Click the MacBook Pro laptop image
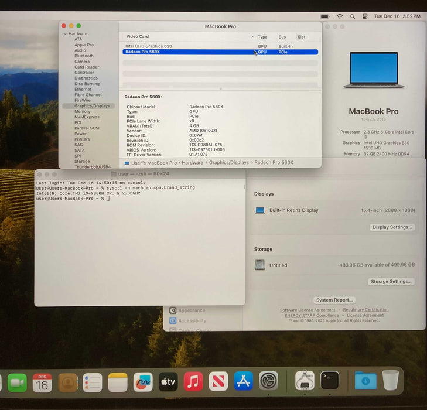Viewport: 427px width, 410px height. tap(374, 70)
